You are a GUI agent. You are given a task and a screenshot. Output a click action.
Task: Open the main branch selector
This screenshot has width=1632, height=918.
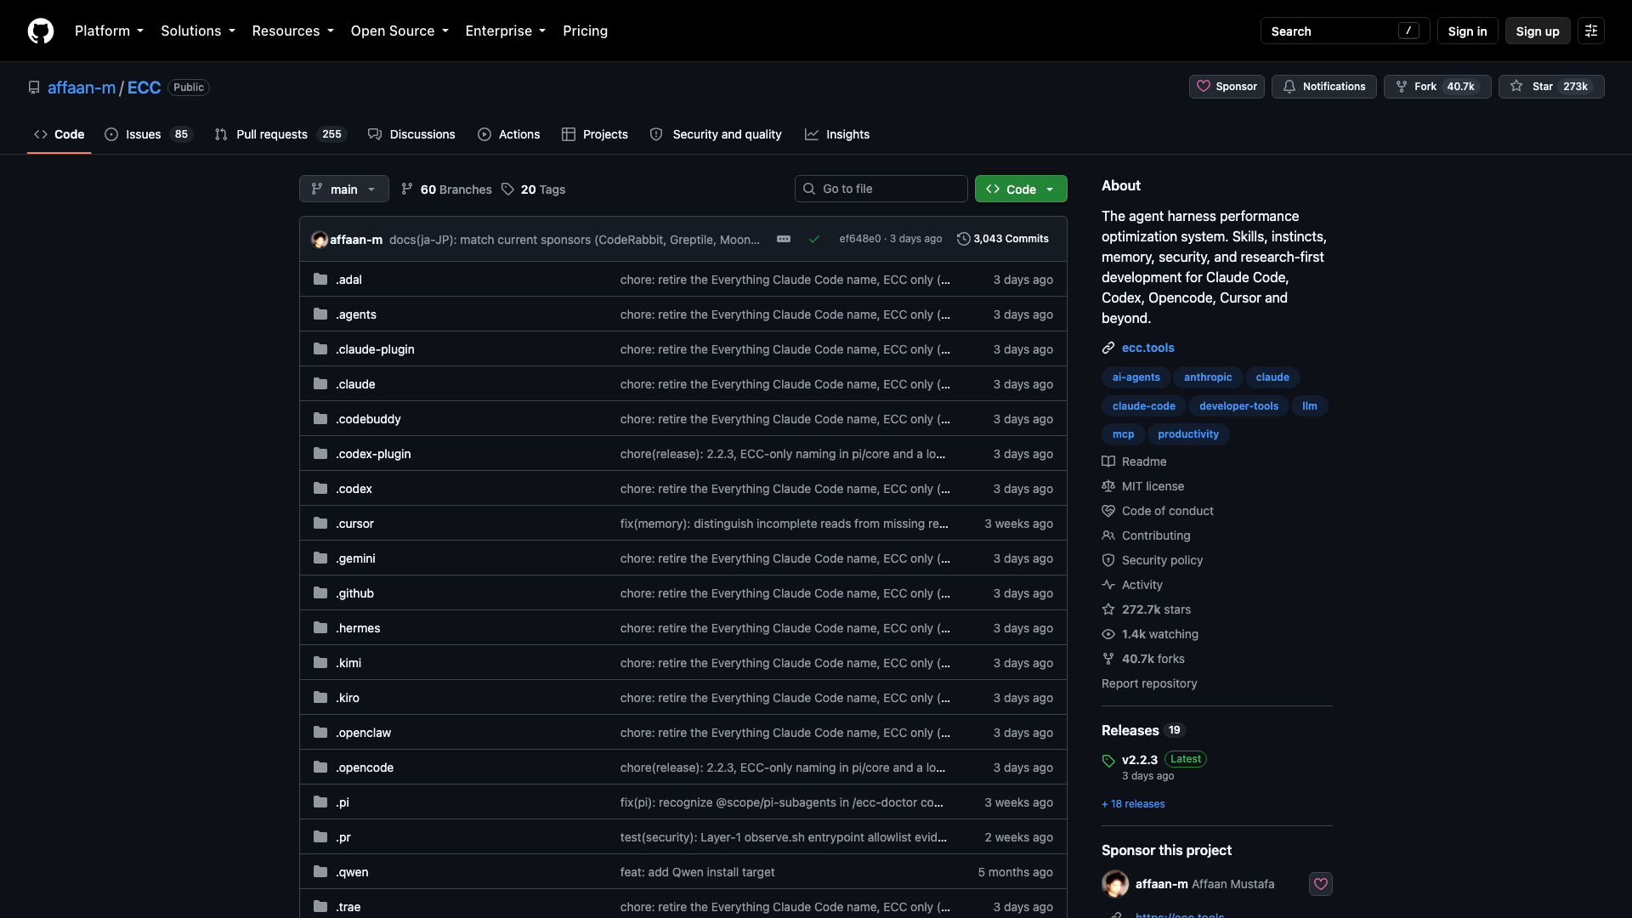pos(343,189)
